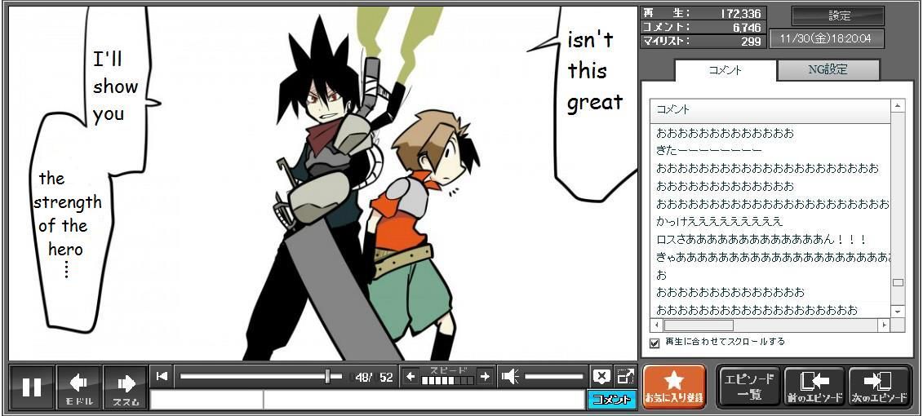The height and width of the screenshot is (416, 923).
Task: Increase playback speed with right arrow
Action: [x=485, y=376]
